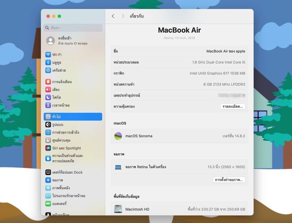Open Control Center icon (ศูนย์ควบคุม)
Viewport: 292px width, 223px height.
[48, 140]
